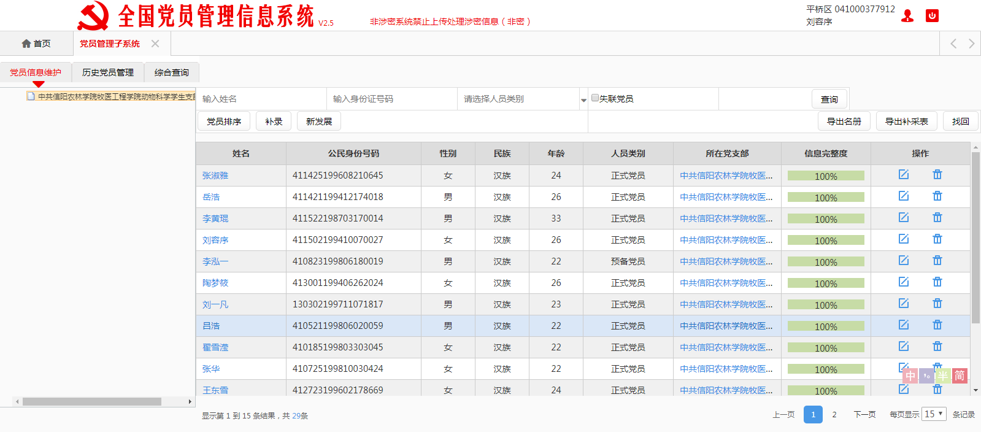
Task: Click the edit icon for 张淑雅
Action: point(904,174)
